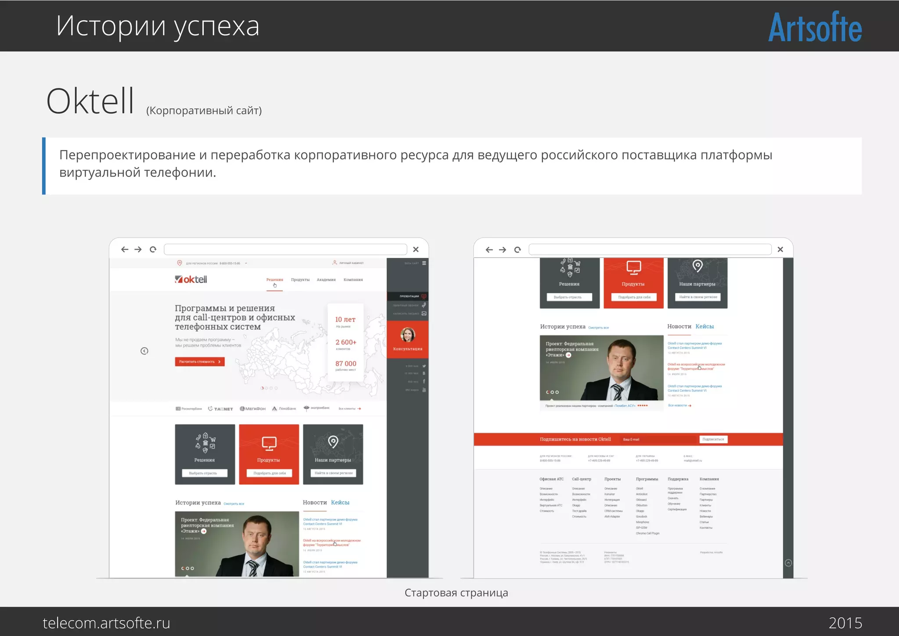Select the first hero slider dot
Screen dimensions: 899x636
click(x=262, y=388)
